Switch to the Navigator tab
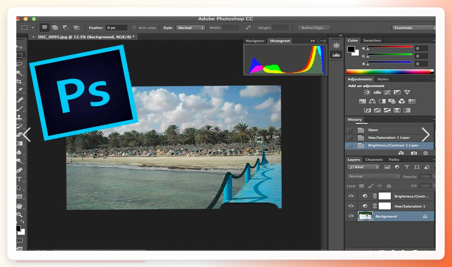Image resolution: width=452 pixels, height=267 pixels. point(255,41)
